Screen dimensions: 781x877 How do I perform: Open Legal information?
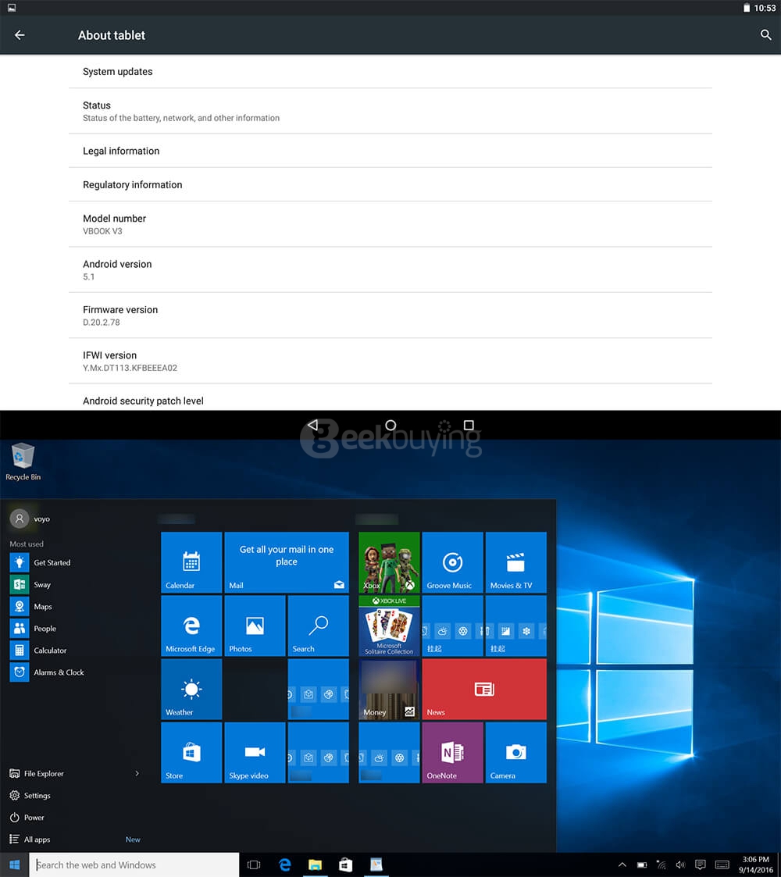click(390, 151)
